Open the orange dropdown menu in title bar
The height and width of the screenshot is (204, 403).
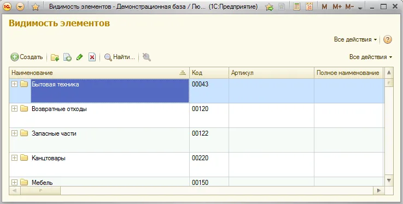pos(20,7)
